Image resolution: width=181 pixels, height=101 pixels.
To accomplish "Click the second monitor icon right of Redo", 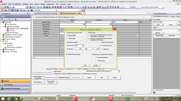I will (47, 7).
